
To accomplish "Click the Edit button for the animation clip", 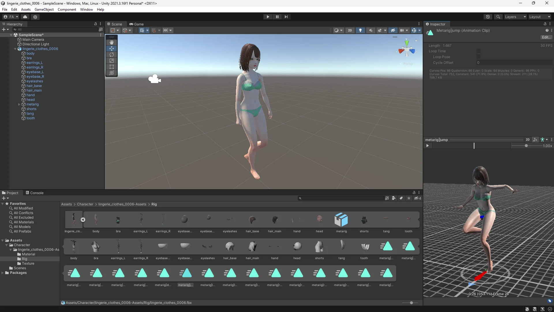I will [546, 37].
